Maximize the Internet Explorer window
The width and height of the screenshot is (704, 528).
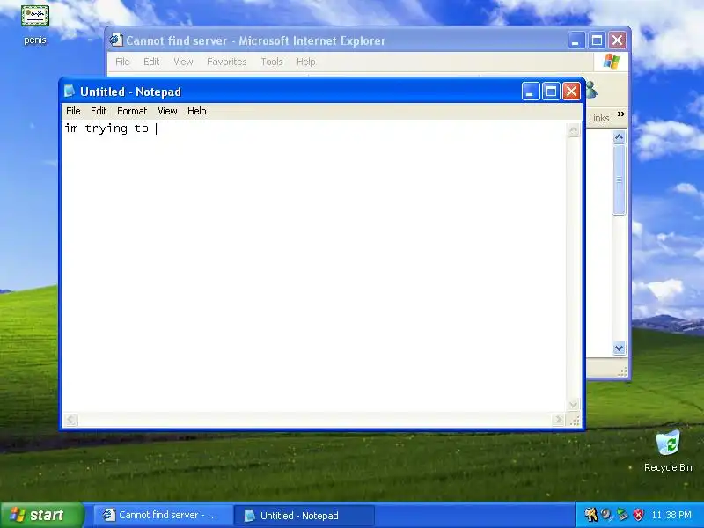click(597, 40)
